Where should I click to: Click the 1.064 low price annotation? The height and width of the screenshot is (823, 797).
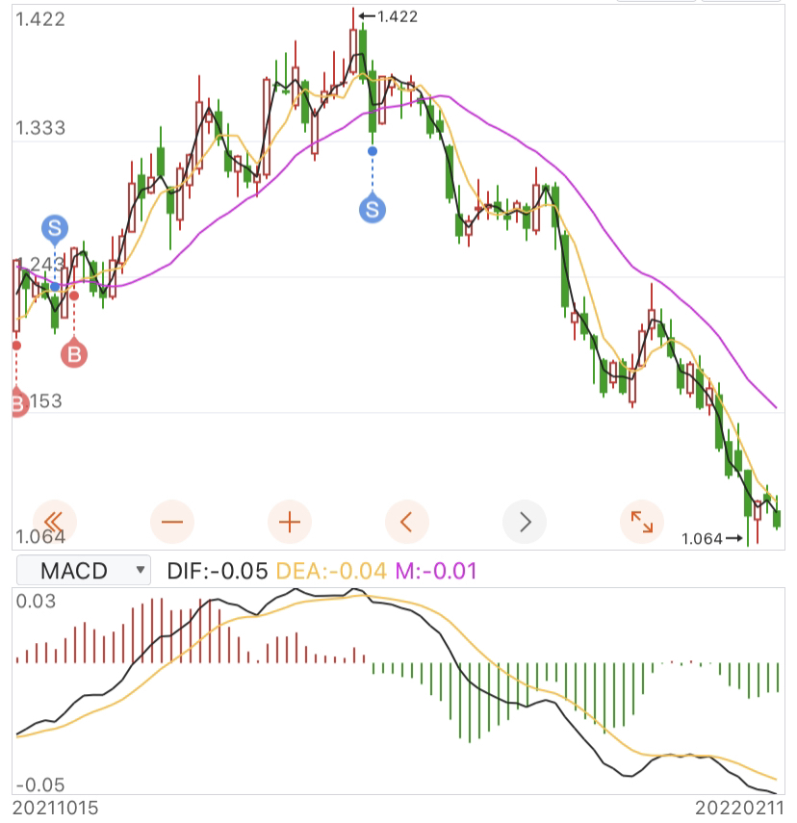tap(703, 539)
